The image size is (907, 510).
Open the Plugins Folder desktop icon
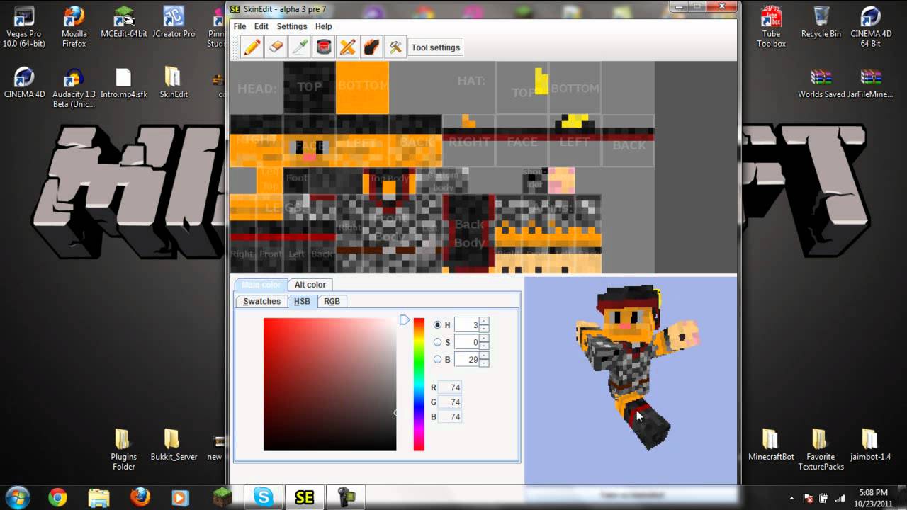123,450
